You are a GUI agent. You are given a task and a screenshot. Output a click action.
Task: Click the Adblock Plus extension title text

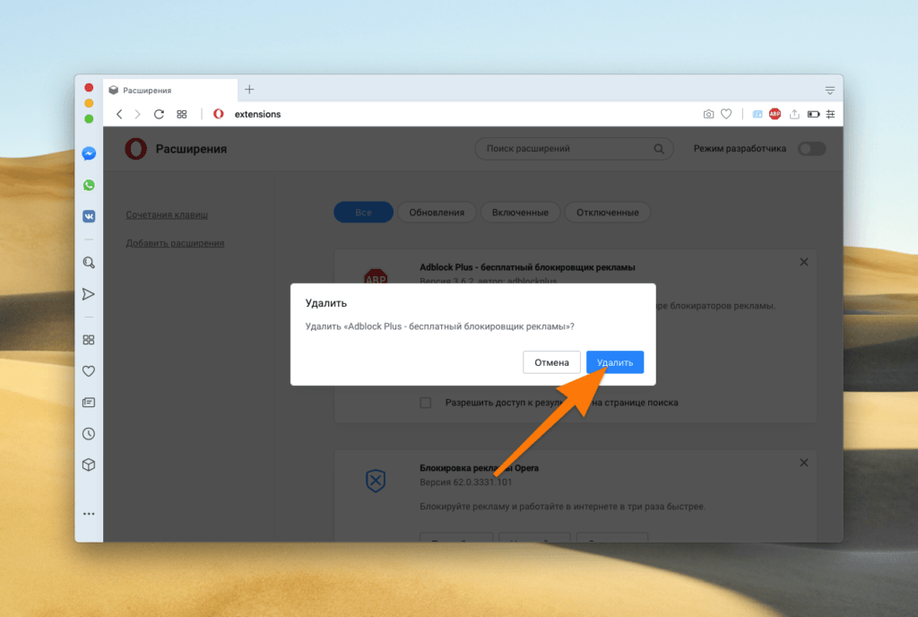527,267
